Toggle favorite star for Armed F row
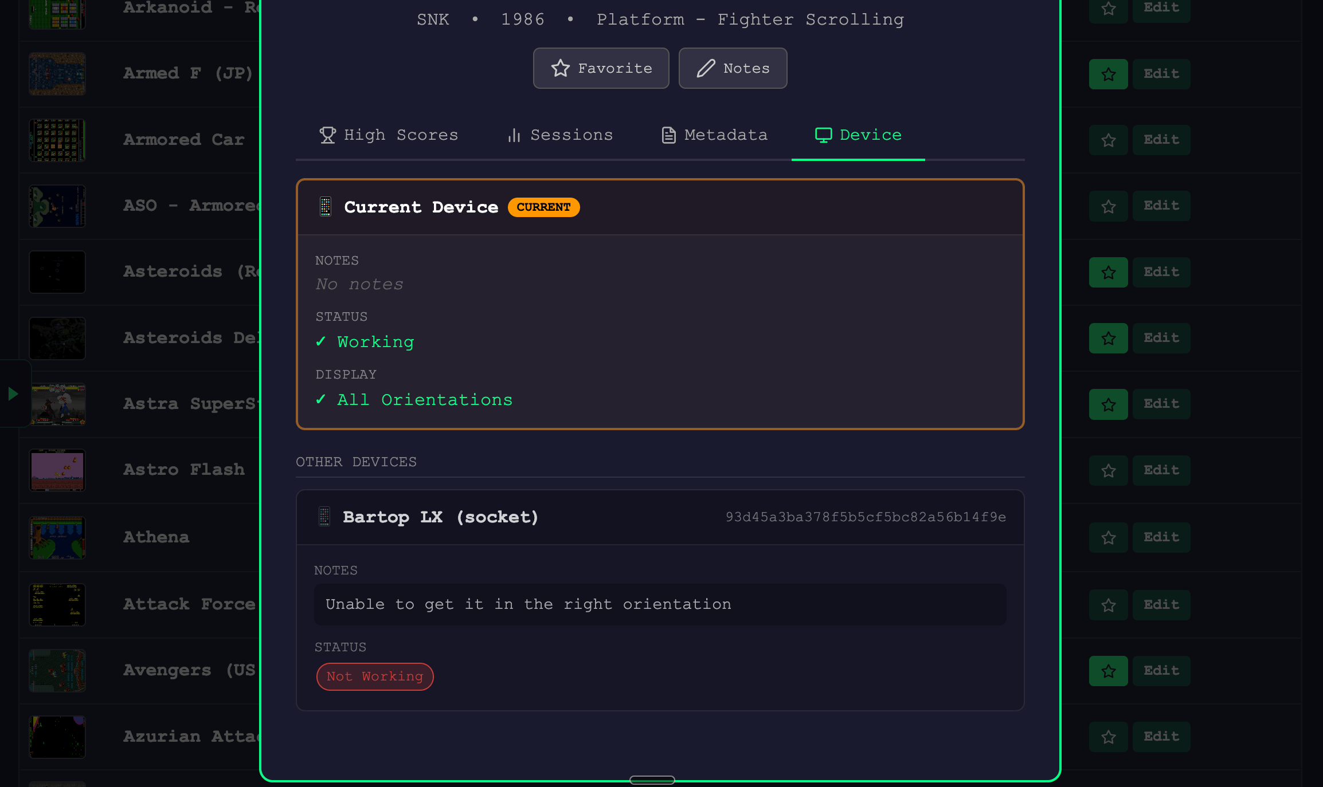 click(1108, 74)
